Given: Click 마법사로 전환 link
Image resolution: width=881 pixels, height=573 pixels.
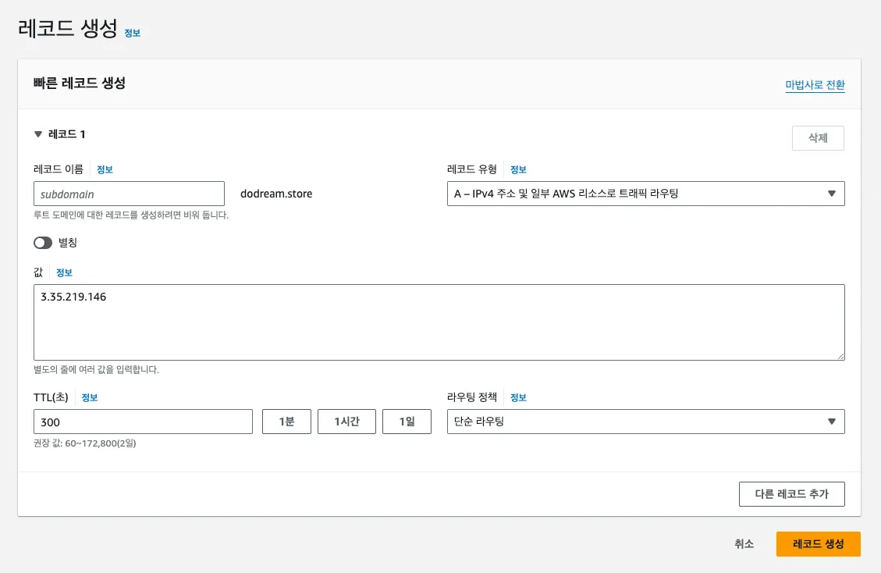Looking at the screenshot, I should pyautogui.click(x=815, y=85).
